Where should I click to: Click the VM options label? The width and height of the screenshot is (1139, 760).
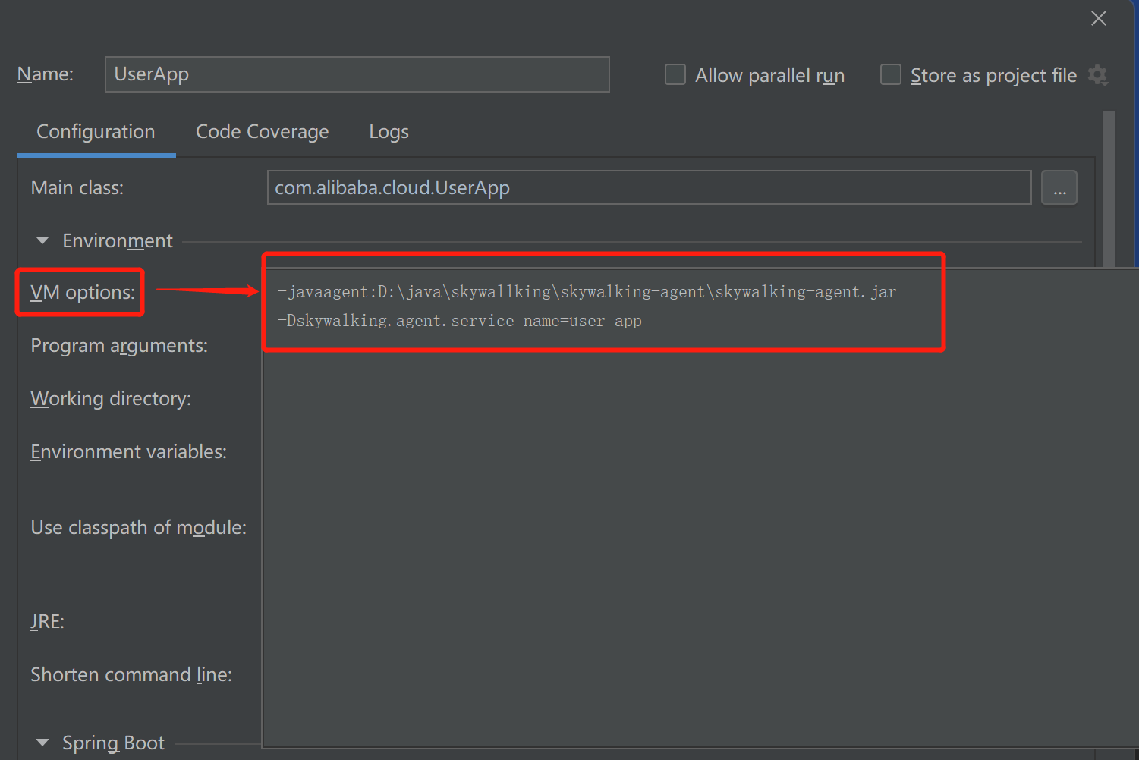tap(83, 292)
